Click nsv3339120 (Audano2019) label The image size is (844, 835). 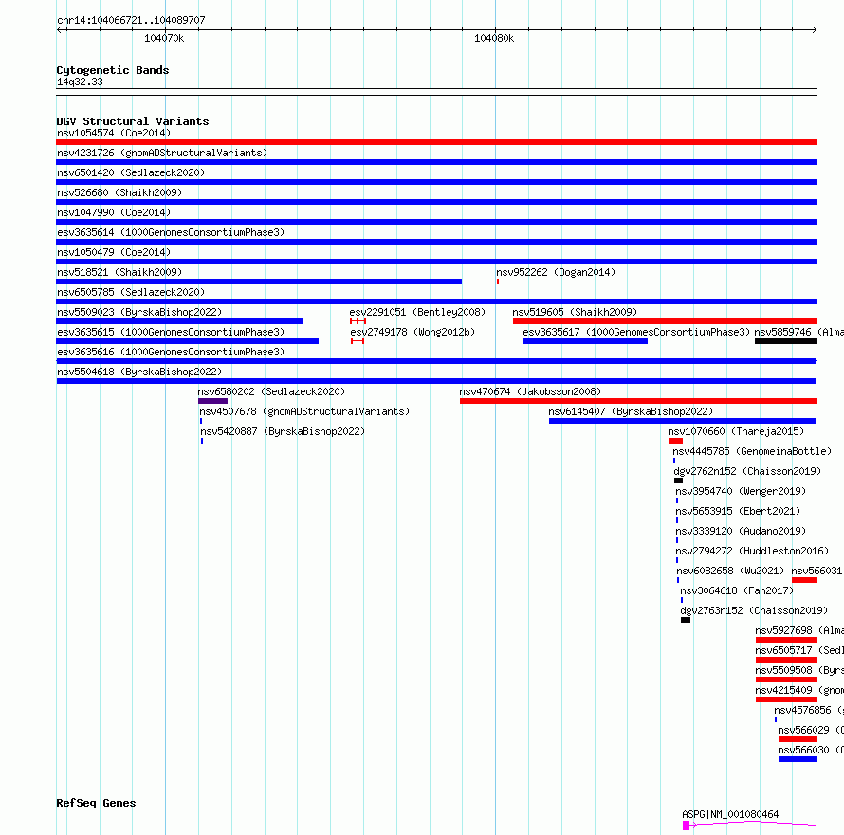coord(741,531)
